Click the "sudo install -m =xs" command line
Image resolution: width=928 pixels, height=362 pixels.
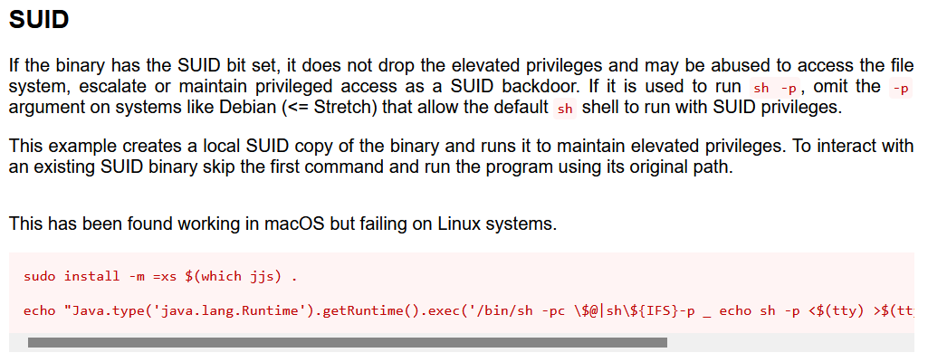tap(160, 276)
